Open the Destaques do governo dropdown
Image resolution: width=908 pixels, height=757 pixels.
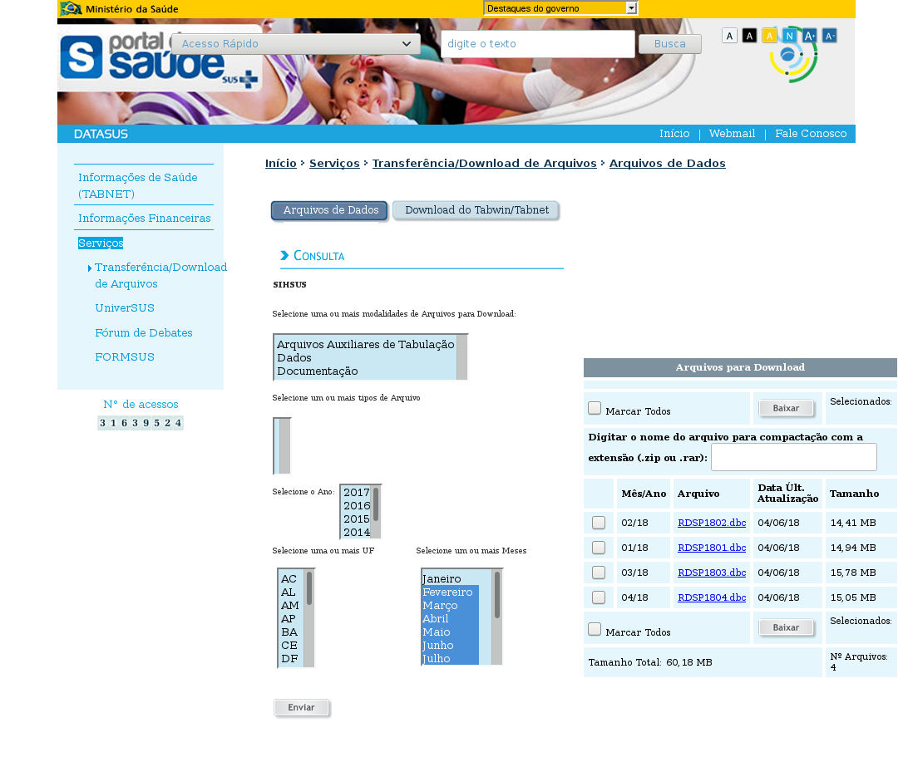click(x=560, y=8)
